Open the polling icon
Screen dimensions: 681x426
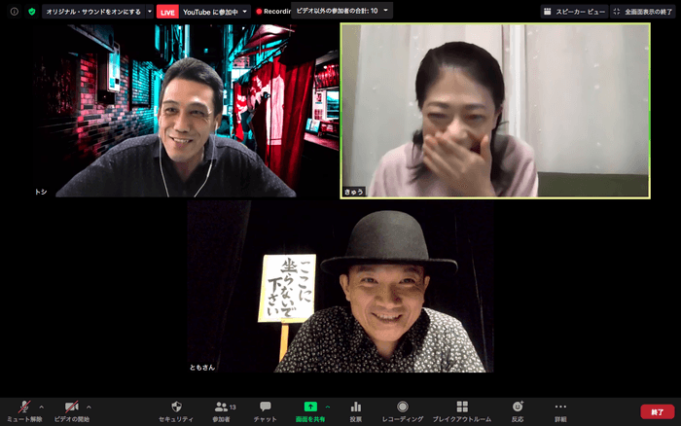(356, 411)
